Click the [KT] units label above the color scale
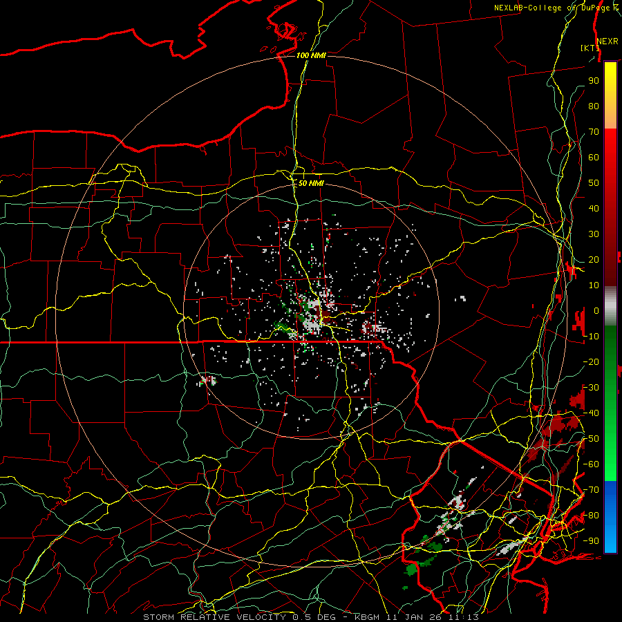This screenshot has height=622, width=622. coord(590,48)
